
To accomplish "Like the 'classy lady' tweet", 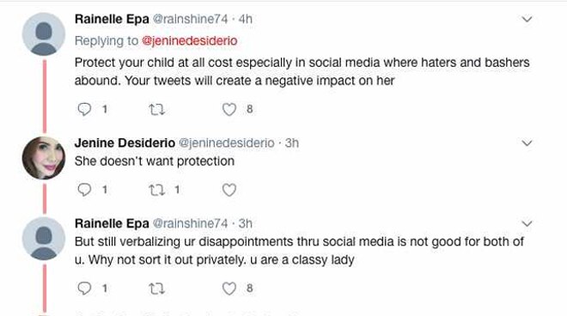I will point(229,289).
